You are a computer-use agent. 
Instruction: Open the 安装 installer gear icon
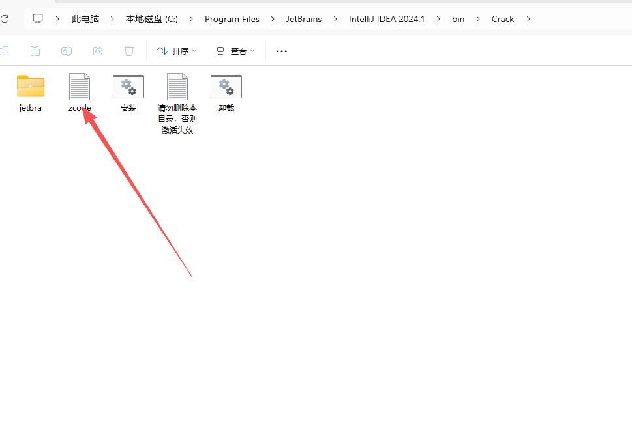pos(128,86)
